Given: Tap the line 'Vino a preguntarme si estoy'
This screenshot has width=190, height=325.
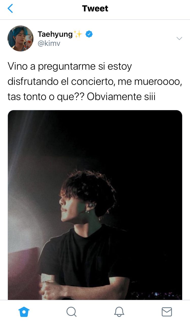Looking at the screenshot, I should [x=70, y=67].
